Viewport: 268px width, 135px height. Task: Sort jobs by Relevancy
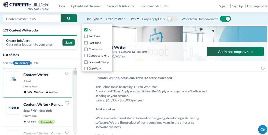coord(22,63)
